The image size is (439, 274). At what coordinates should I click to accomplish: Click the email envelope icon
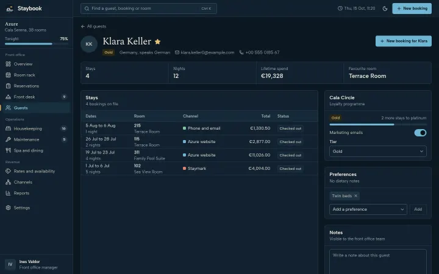[x=177, y=52]
